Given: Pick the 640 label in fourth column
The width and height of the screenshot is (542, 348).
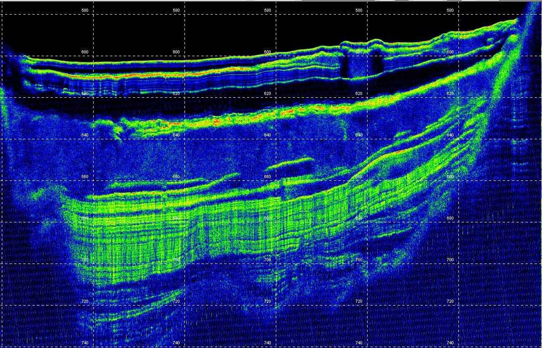Looking at the screenshot, I should click(359, 135).
